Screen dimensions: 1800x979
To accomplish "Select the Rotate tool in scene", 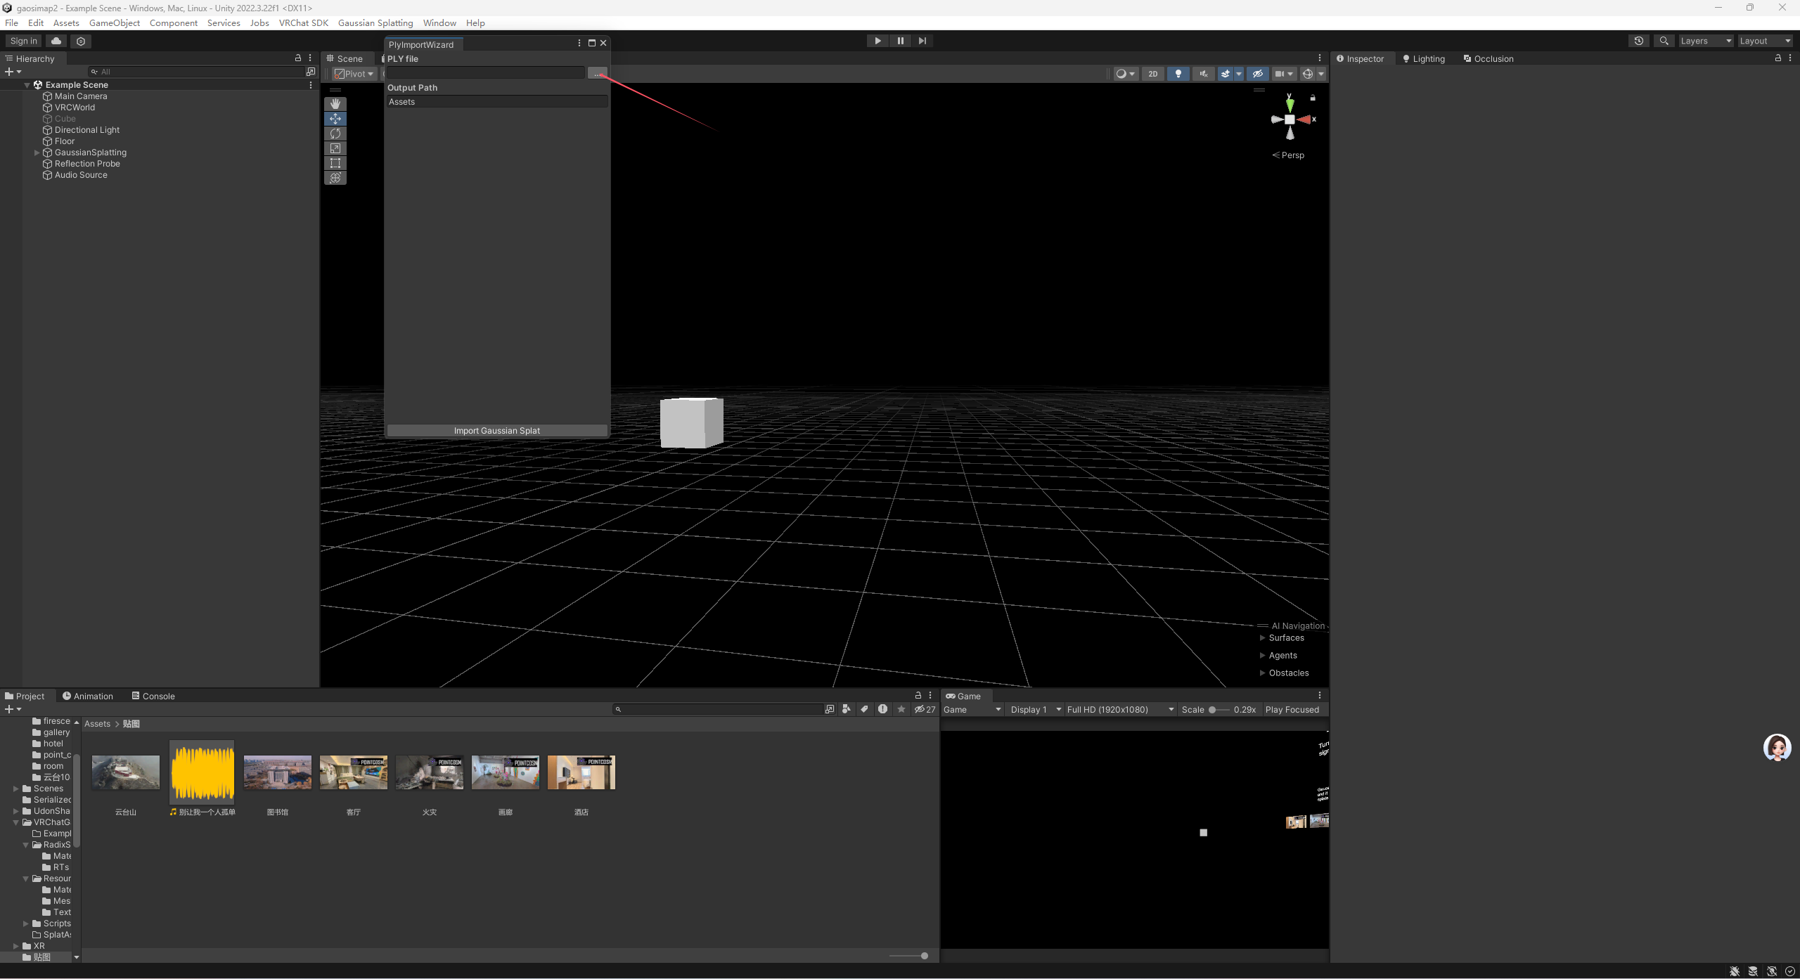I will click(x=335, y=134).
